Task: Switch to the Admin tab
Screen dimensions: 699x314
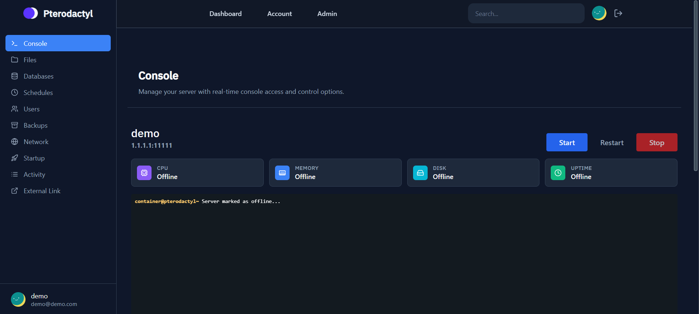Action: coord(327,14)
